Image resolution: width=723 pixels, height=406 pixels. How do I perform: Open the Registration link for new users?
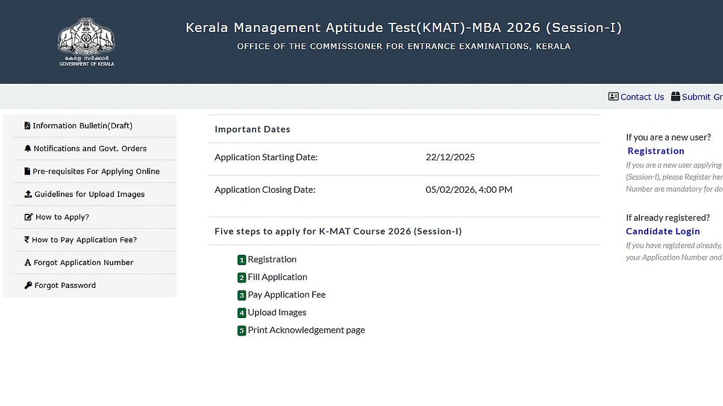pos(656,151)
